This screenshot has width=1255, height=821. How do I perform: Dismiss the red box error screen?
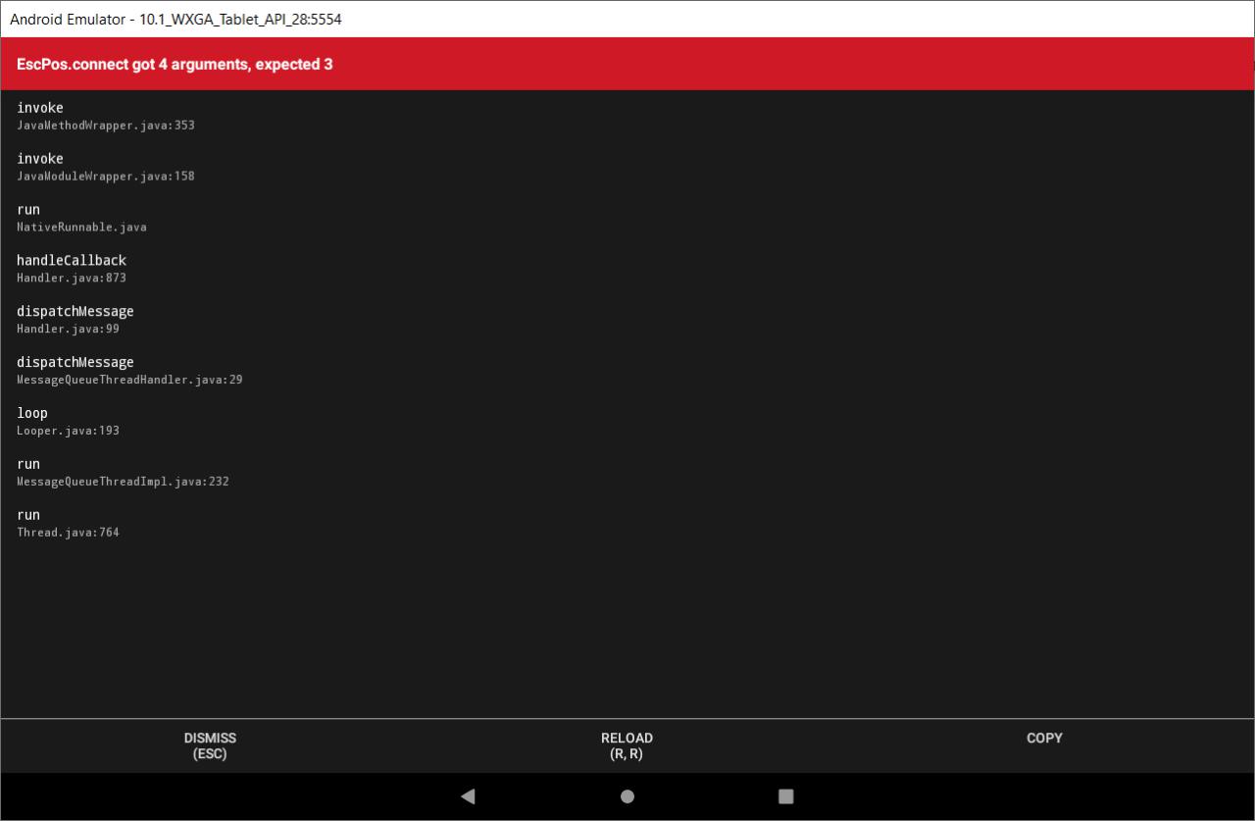[210, 745]
